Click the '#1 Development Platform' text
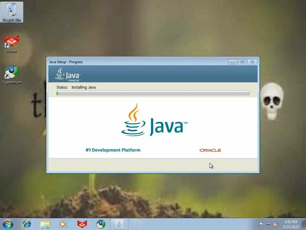Screen dimensions: 306x230 pos(113,150)
